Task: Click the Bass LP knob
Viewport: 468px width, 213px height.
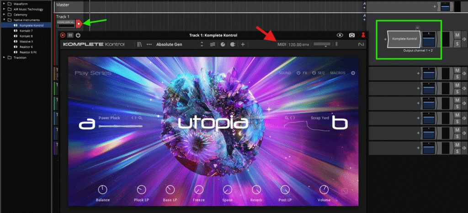Action: pos(170,189)
